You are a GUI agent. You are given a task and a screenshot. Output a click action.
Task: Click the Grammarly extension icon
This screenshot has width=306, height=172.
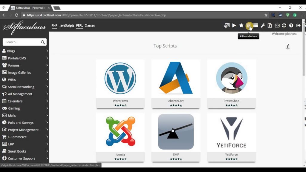click(295, 15)
